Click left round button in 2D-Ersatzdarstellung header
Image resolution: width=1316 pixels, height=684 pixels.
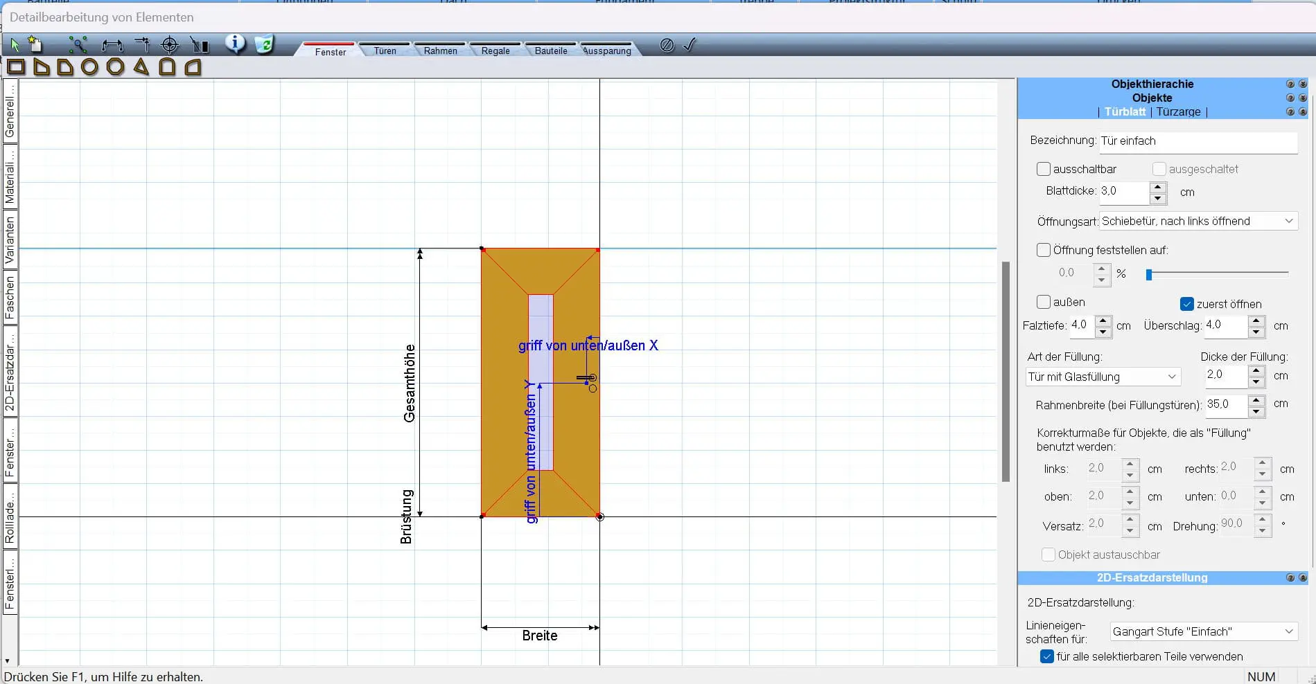[1290, 577]
